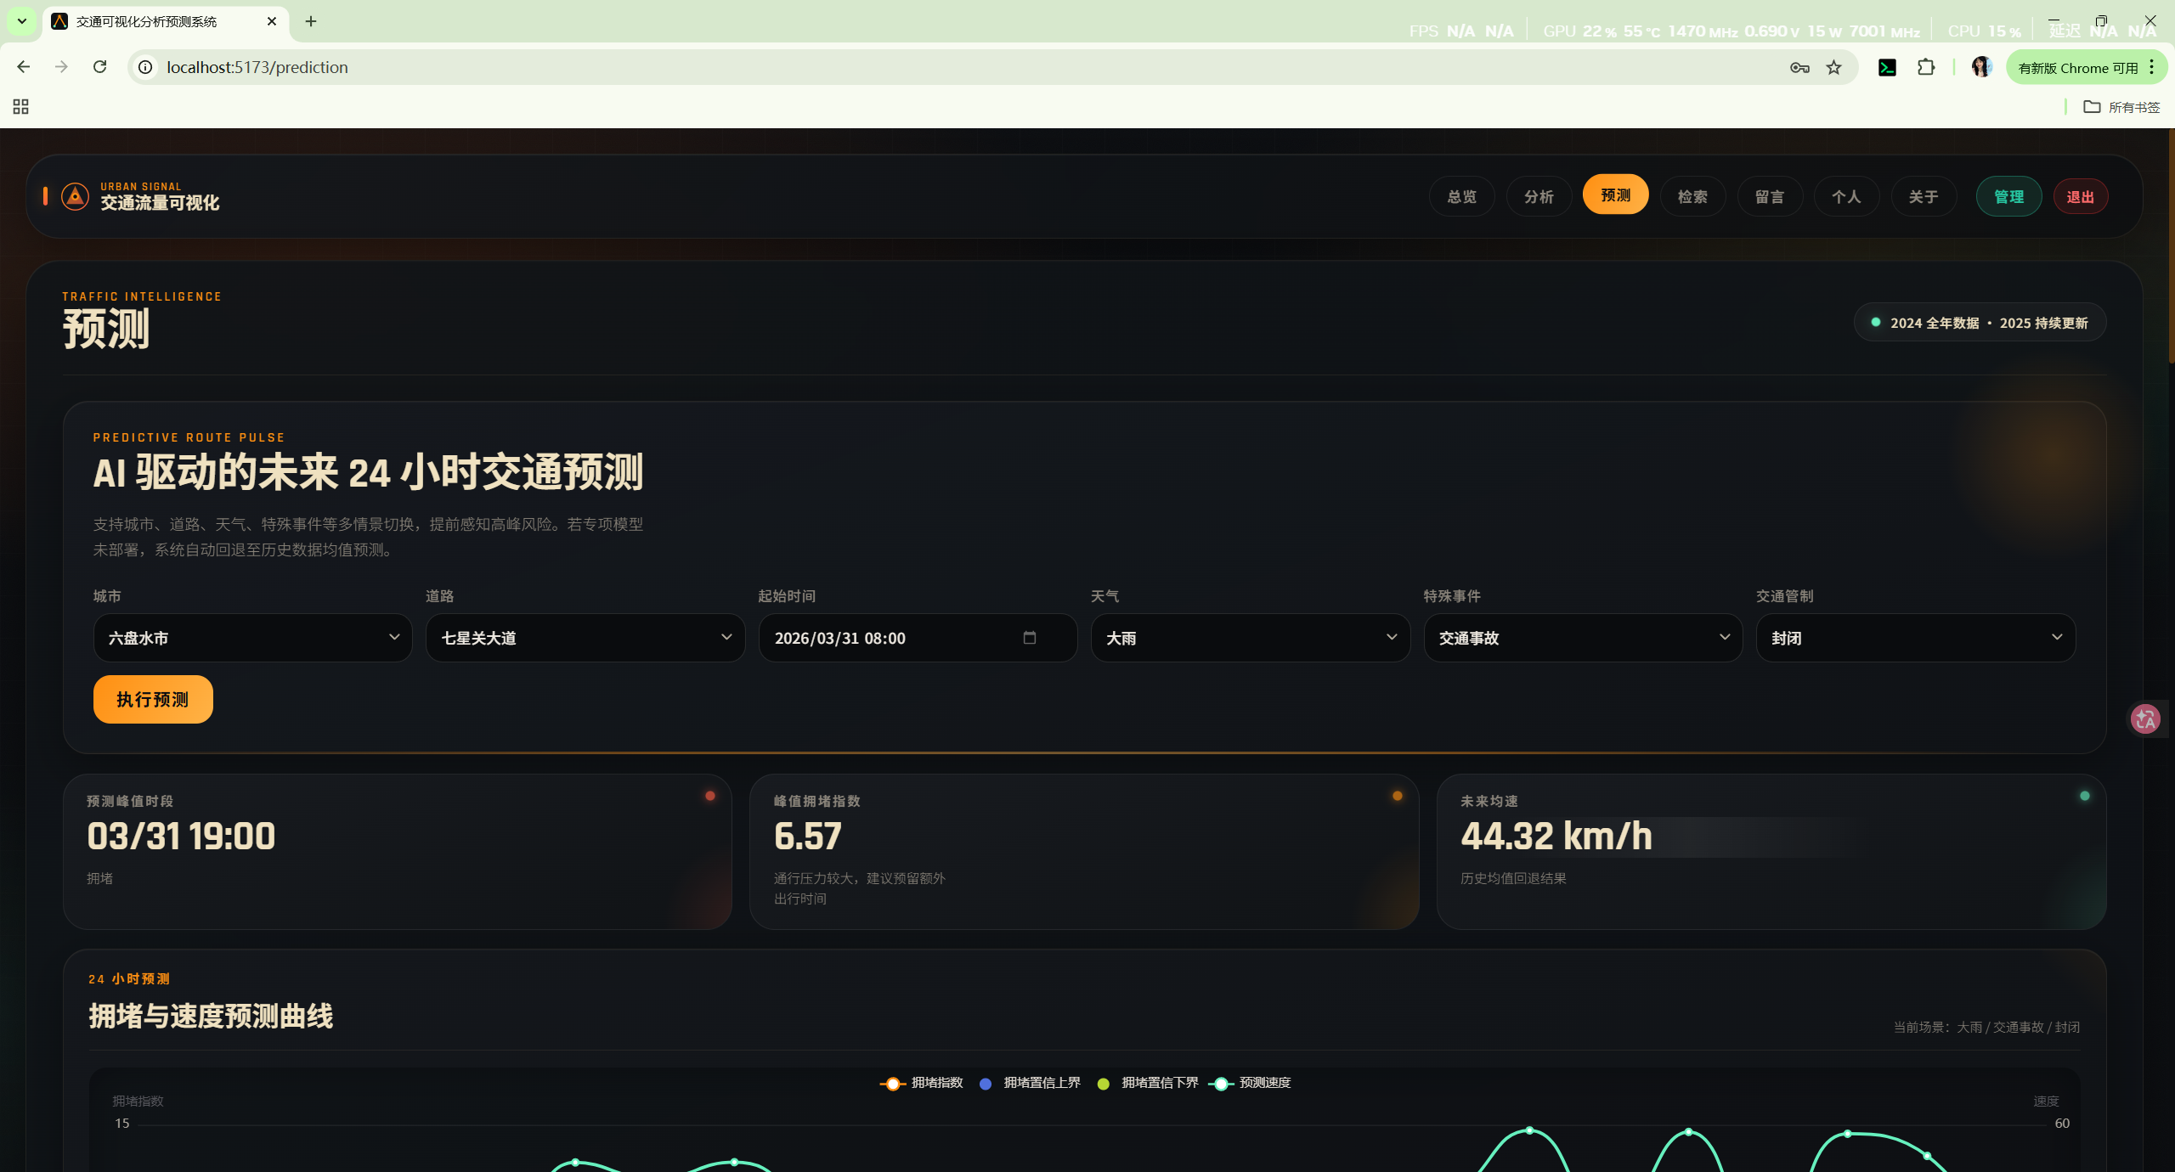
Task: Toggle the 拥堵置信下界 green legend swatch
Action: [x=1104, y=1084]
